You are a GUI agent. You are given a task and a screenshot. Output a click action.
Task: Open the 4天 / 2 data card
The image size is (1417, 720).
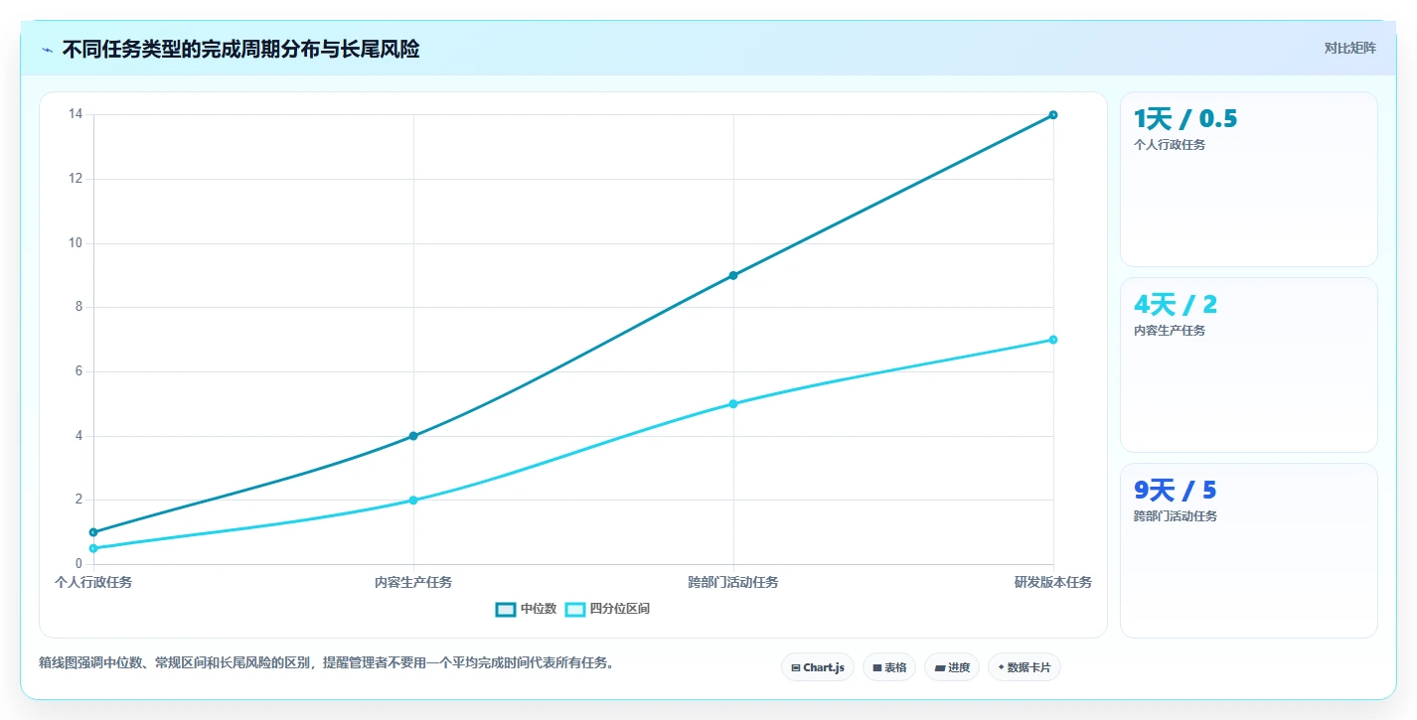tap(1248, 365)
